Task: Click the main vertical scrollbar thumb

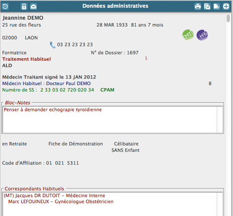Action: coord(228,18)
